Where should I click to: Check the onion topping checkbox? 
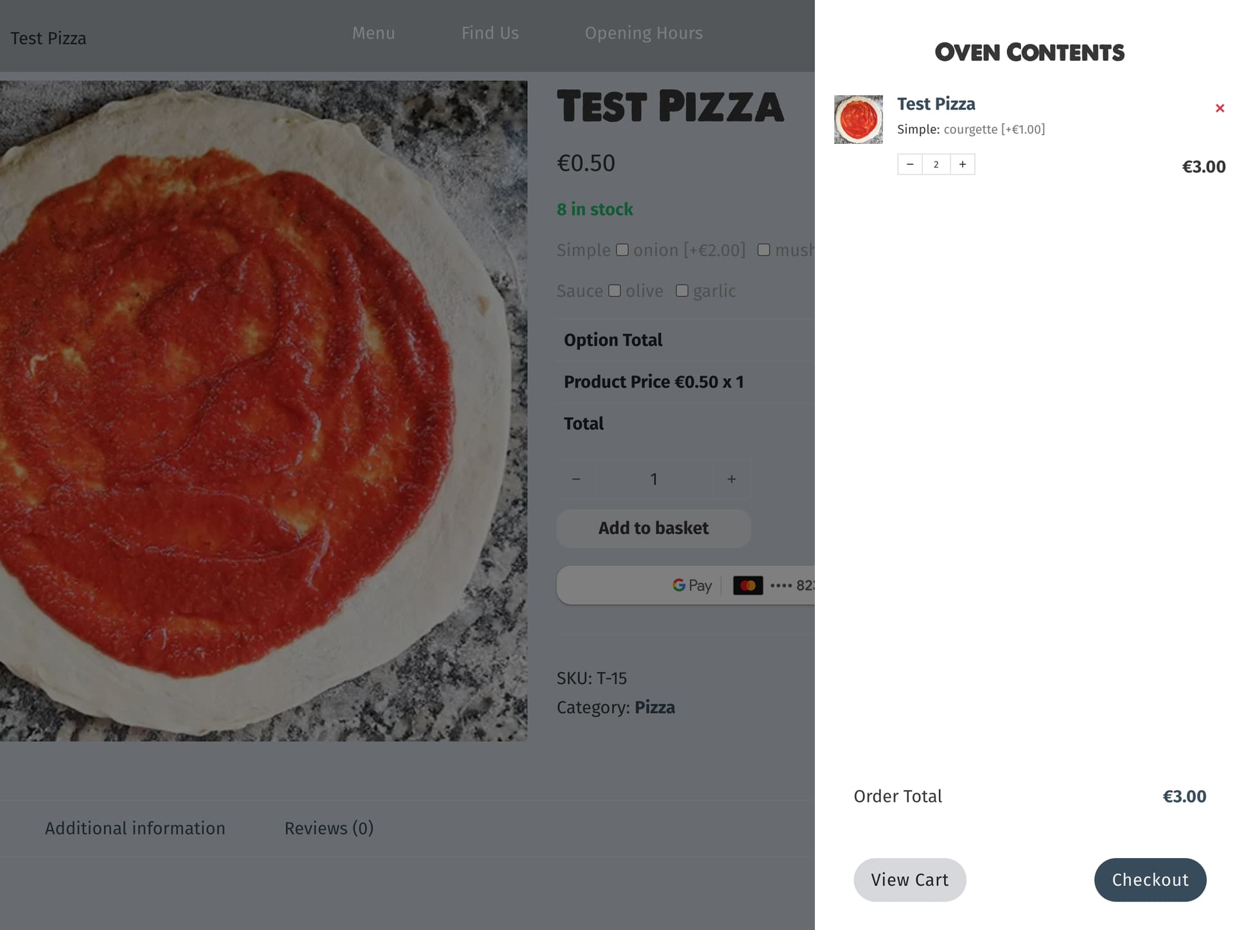[x=622, y=250]
